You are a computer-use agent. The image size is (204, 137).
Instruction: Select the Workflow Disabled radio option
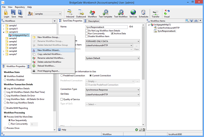coord(5,80)
